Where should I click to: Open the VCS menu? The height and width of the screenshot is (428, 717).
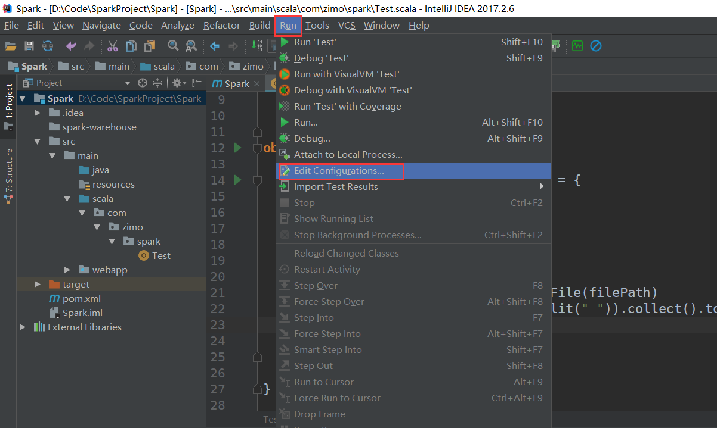(x=347, y=25)
